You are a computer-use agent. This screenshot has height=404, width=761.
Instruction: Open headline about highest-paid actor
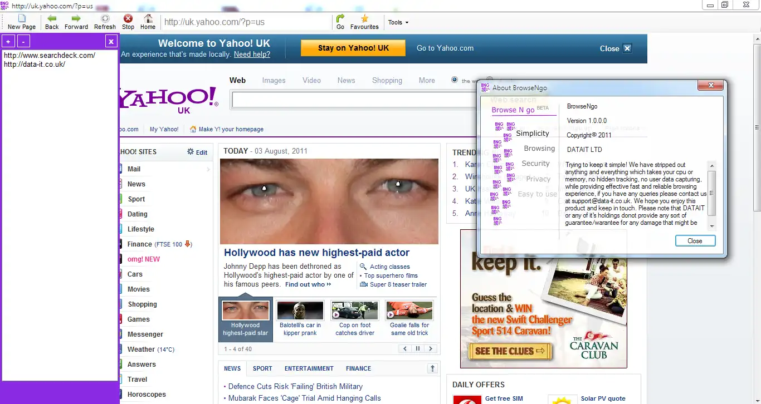[x=316, y=253]
